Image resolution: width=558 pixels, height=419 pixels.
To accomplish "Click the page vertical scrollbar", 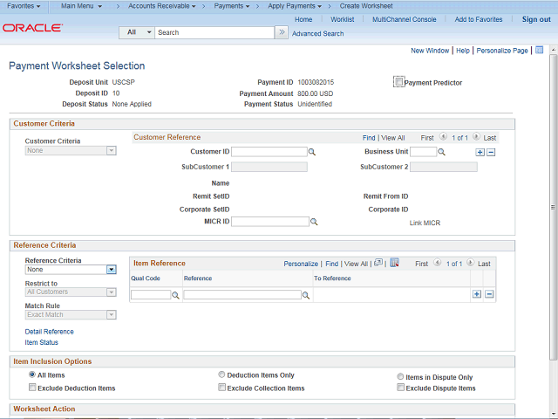I will point(553,209).
